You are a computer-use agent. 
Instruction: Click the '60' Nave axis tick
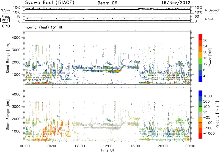click(x=197, y=16)
